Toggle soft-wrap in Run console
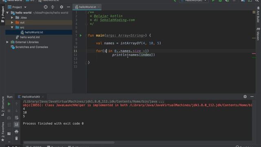 point(16,118)
